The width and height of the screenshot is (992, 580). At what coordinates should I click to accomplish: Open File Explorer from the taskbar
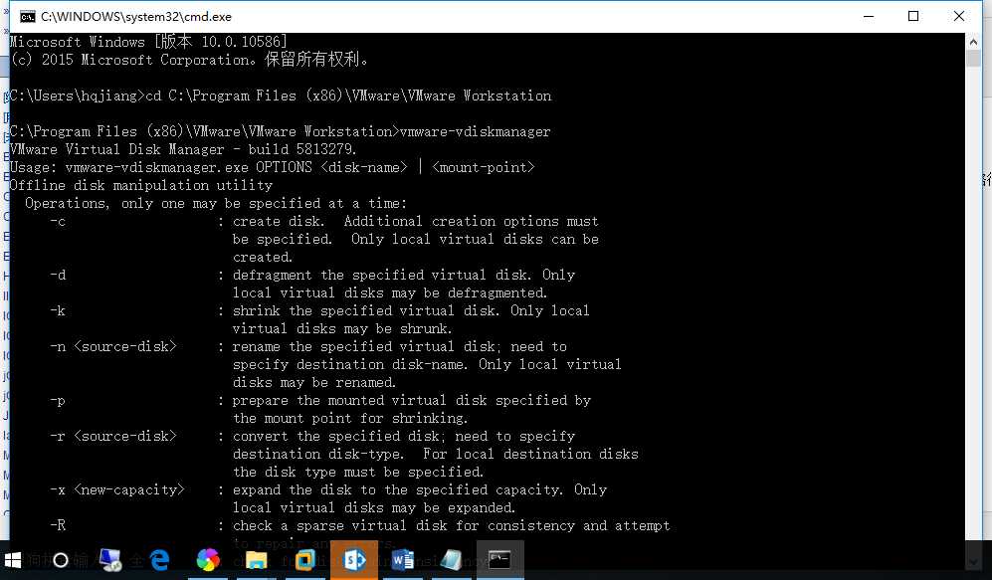point(257,560)
